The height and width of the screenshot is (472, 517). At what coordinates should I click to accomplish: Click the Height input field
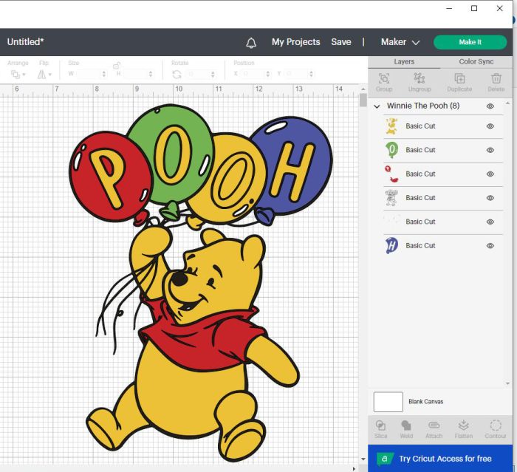[134, 74]
